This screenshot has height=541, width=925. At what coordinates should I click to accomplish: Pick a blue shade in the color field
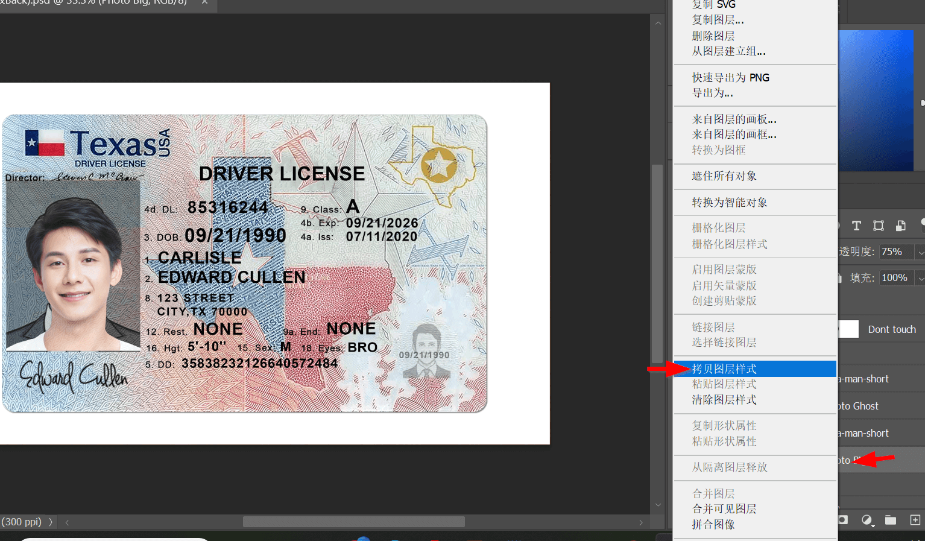tap(876, 100)
